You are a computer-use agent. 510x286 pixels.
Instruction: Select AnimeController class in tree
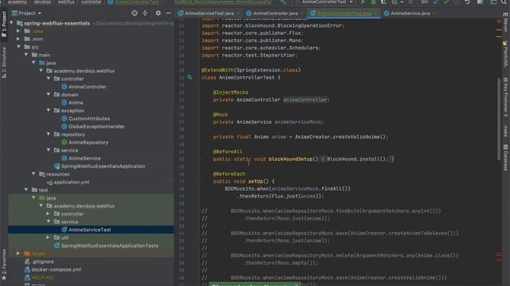coord(84,87)
